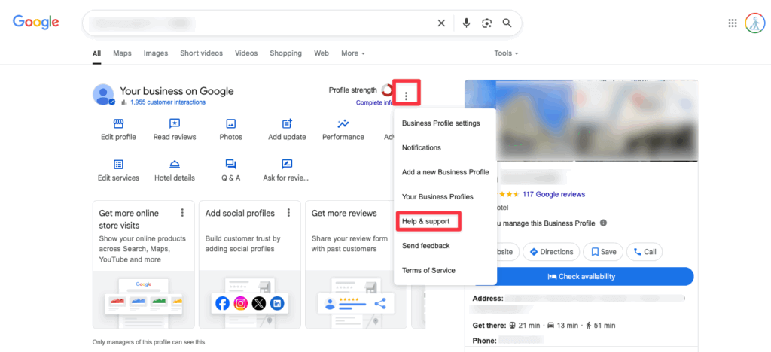Viewport: 771px width, 352px height.
Task: Select Business Profile settings menu item
Action: (x=441, y=123)
